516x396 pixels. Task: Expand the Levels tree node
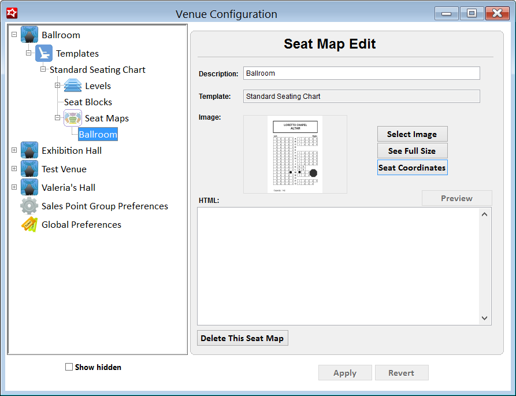[x=58, y=86]
